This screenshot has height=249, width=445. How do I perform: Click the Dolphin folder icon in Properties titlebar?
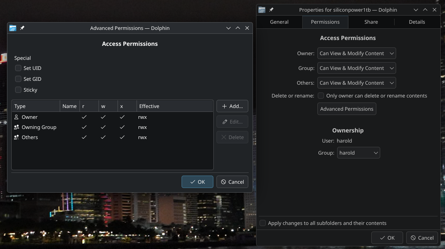coord(262,10)
